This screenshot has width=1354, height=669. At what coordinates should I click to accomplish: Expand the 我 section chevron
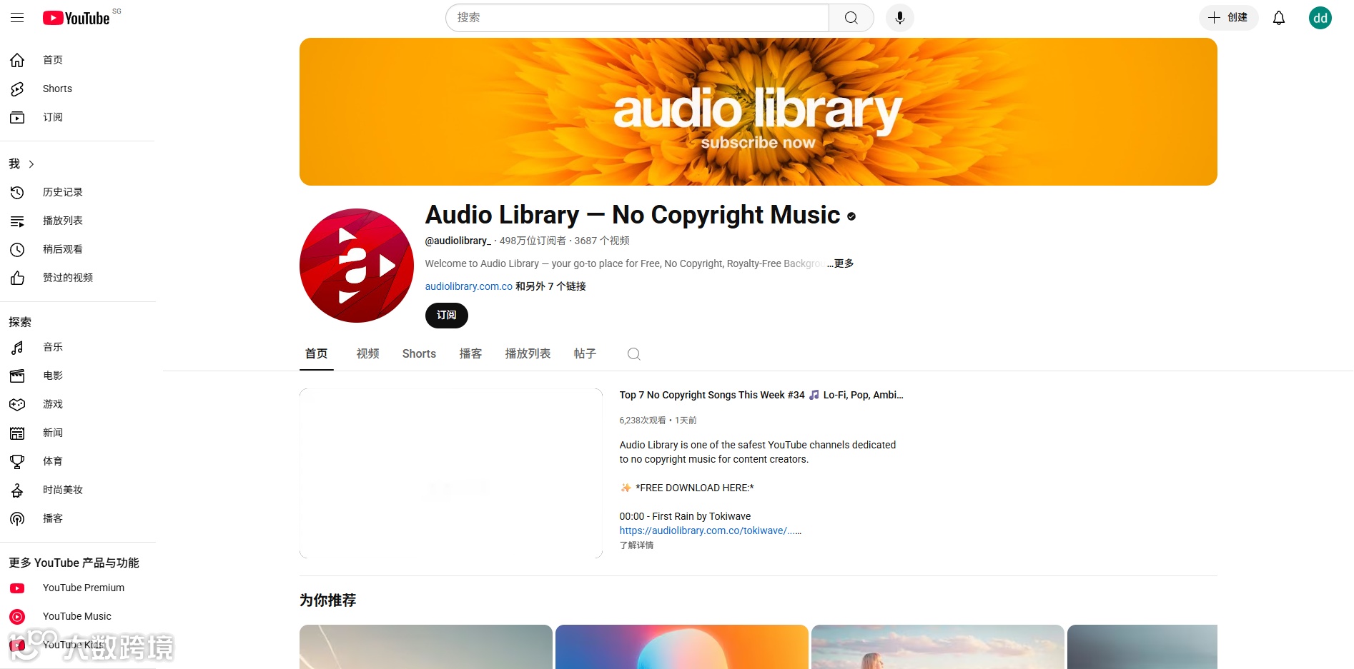click(x=31, y=164)
